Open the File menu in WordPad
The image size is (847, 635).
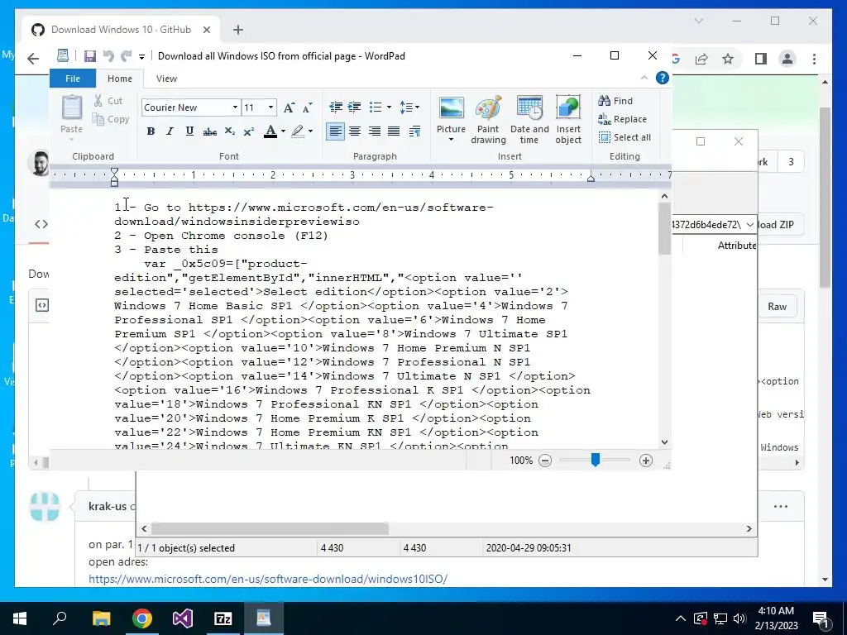coord(73,79)
